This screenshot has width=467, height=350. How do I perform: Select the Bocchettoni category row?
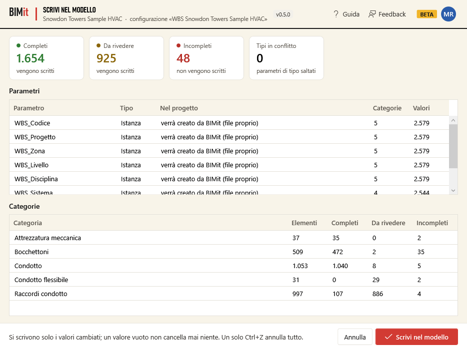233,252
